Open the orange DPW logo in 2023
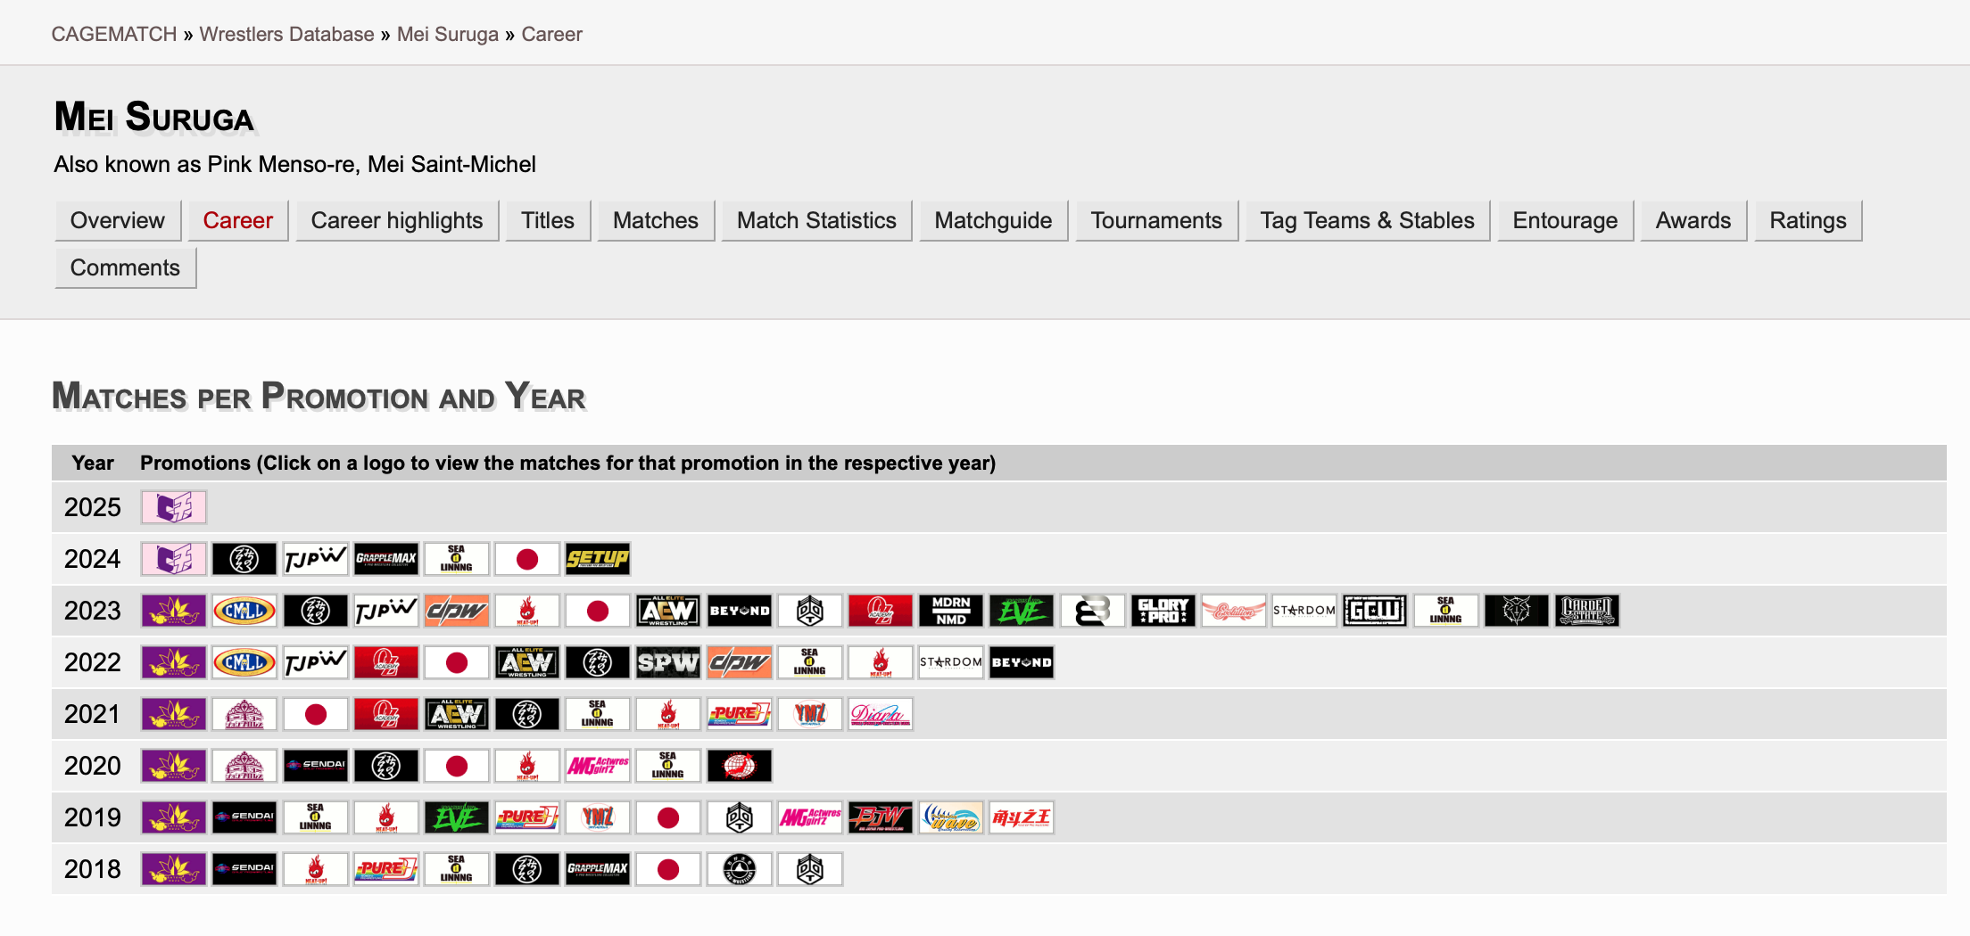 (457, 611)
